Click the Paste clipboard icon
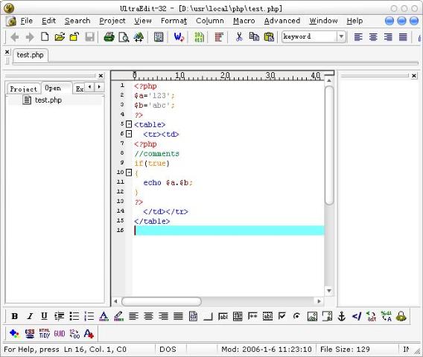 point(269,36)
